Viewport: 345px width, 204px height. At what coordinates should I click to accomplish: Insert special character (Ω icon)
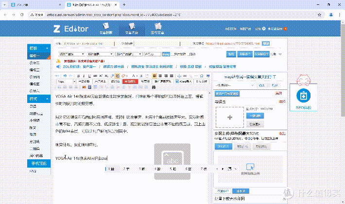pyautogui.click(x=202, y=76)
